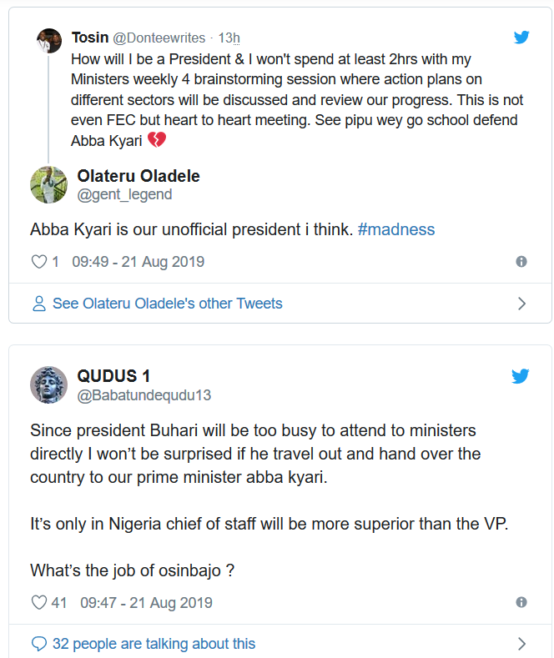The height and width of the screenshot is (658, 554).
Task: Open info icon on QUDUS 1's tweet
Action: point(521,602)
